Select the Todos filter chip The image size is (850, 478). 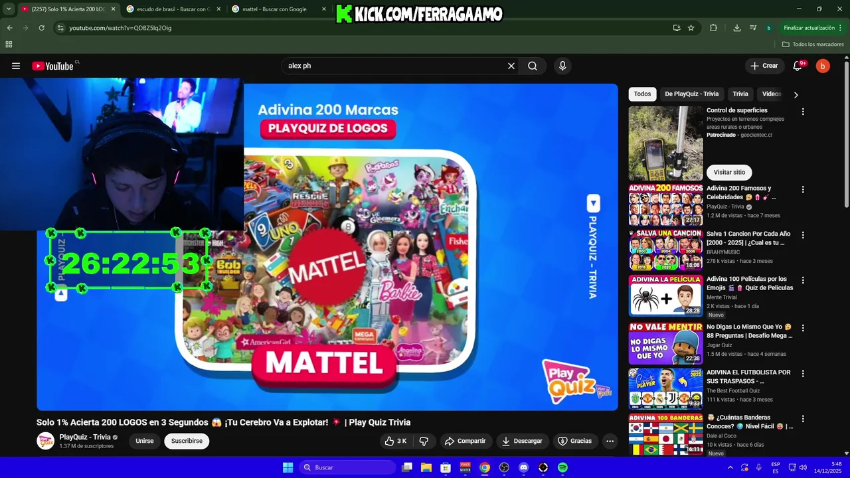(642, 94)
